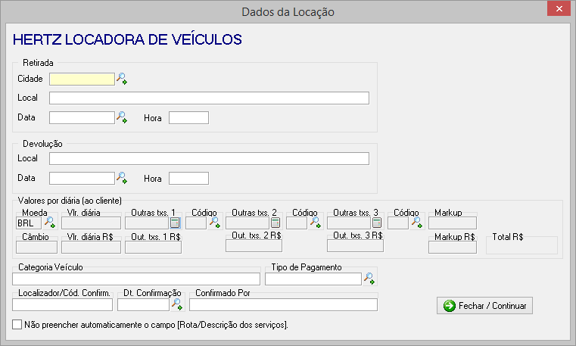Open currency lookup beside Moeda BRL
Screen dimensions: 576x346
[x=50, y=223]
